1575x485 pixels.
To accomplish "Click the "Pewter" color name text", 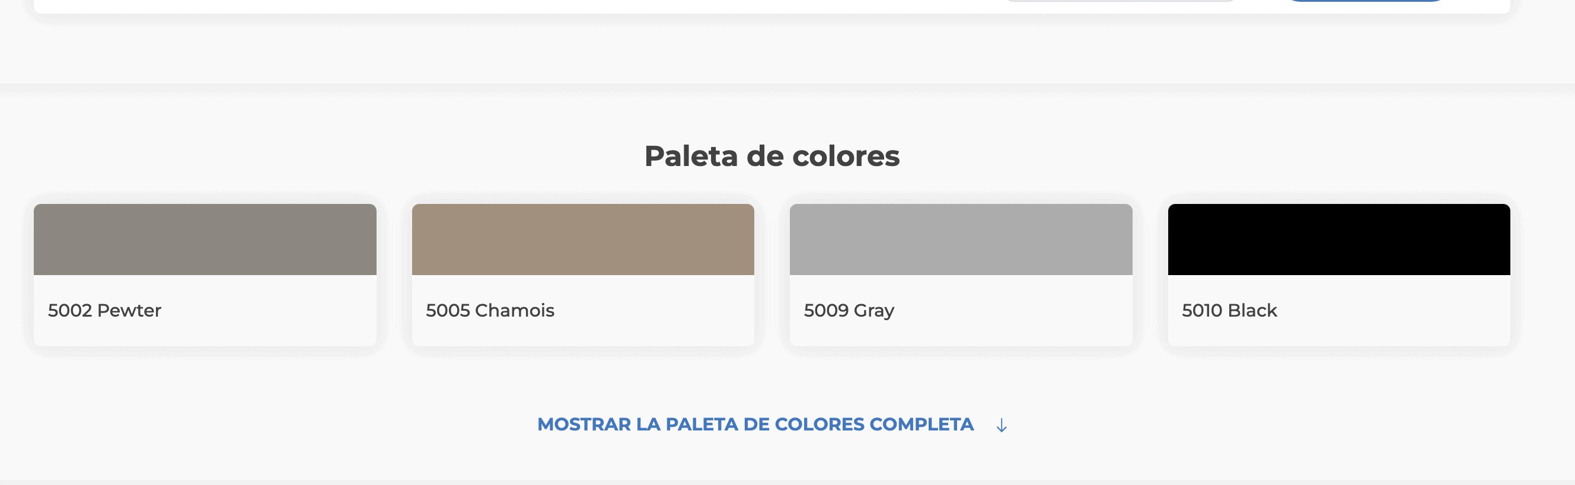I will pyautogui.click(x=129, y=310).
